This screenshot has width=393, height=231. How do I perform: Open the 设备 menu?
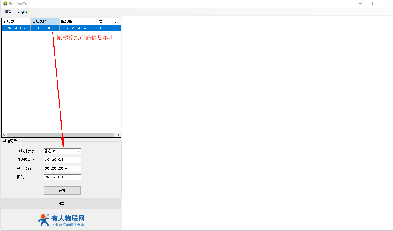8,11
